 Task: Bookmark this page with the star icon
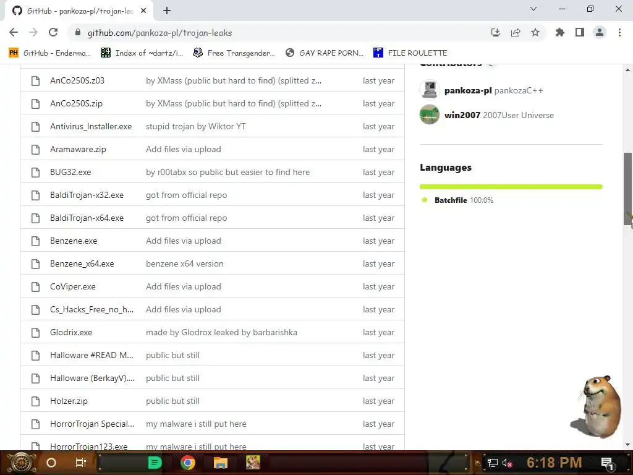535,32
